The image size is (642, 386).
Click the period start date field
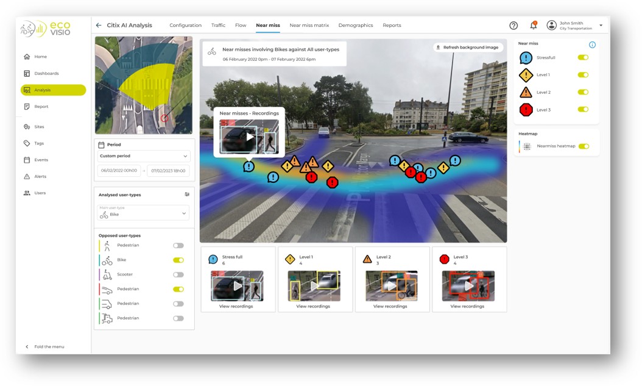click(x=119, y=171)
